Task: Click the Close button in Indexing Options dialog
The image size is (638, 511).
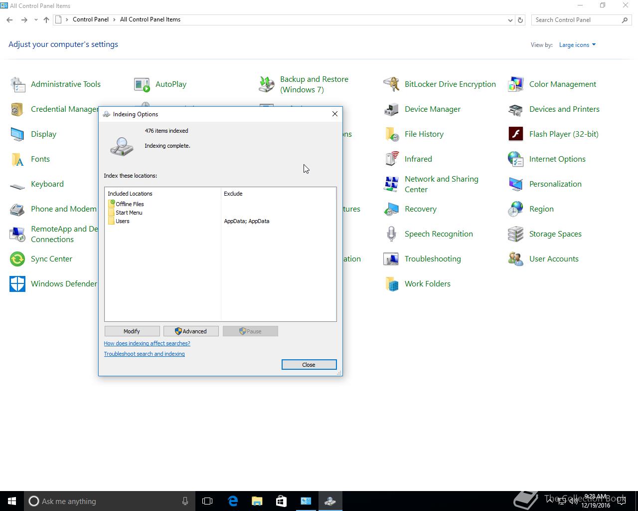Action: pos(309,365)
